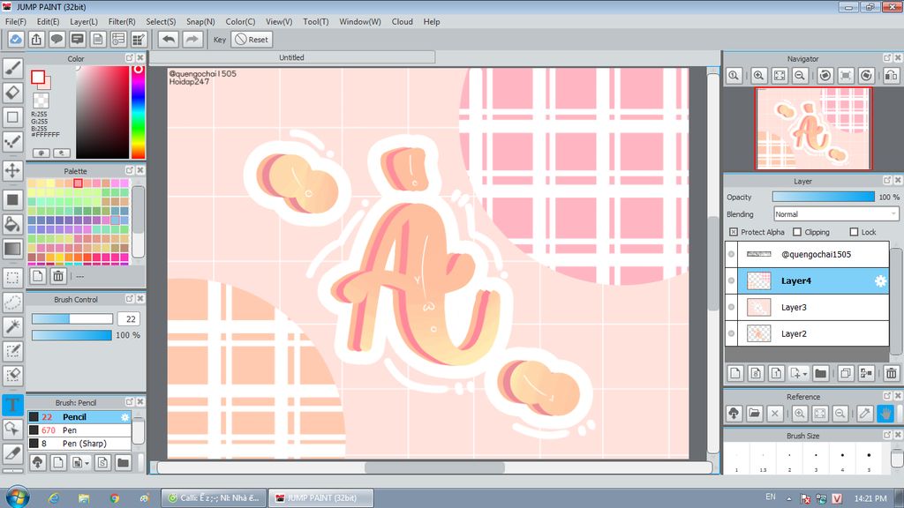
Task: Click the Redo arrow in toolbar
Action: point(192,39)
